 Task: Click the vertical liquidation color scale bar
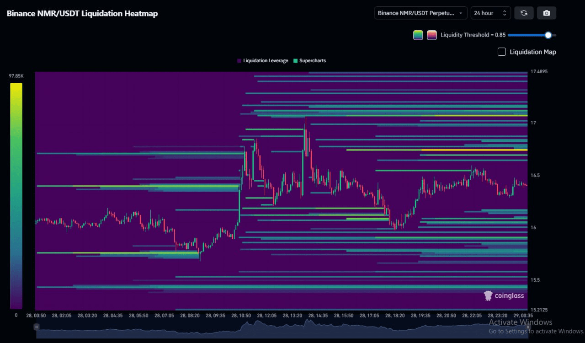(x=16, y=196)
